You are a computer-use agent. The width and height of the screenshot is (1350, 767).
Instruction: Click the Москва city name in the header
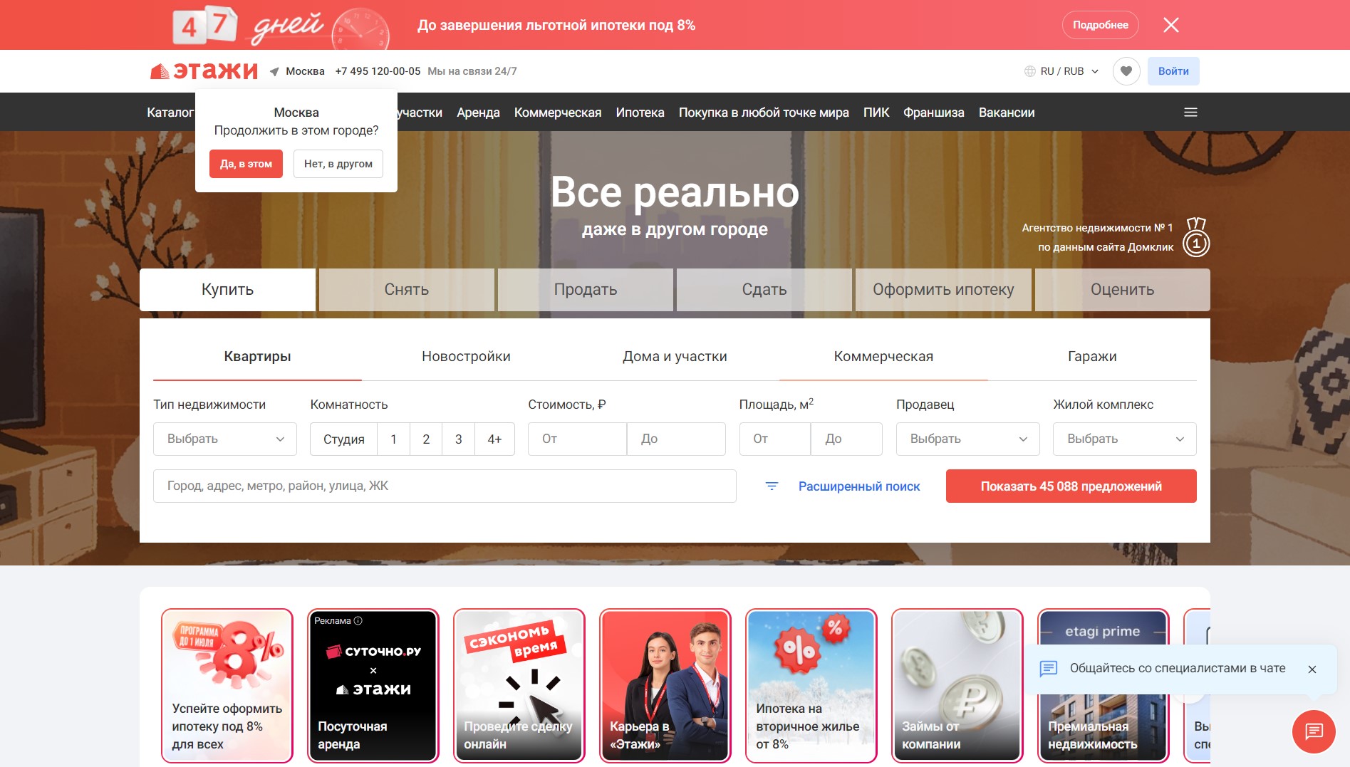click(305, 71)
